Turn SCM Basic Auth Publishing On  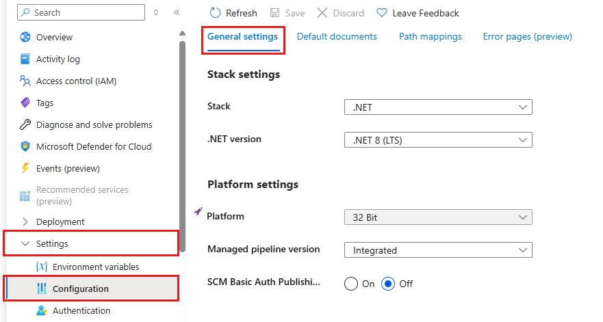(351, 284)
